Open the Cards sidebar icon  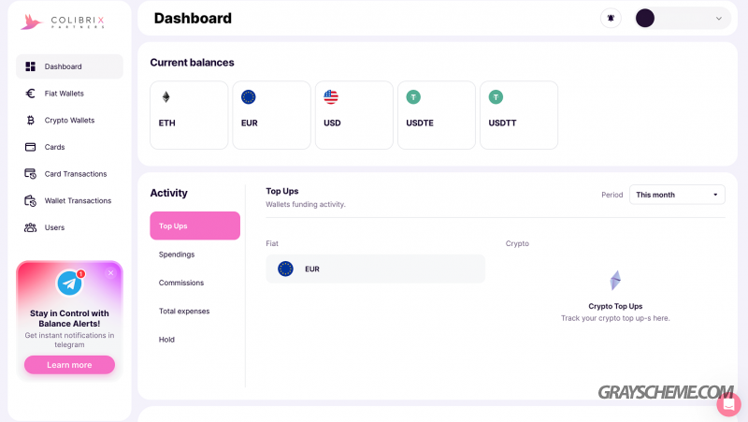(x=30, y=147)
